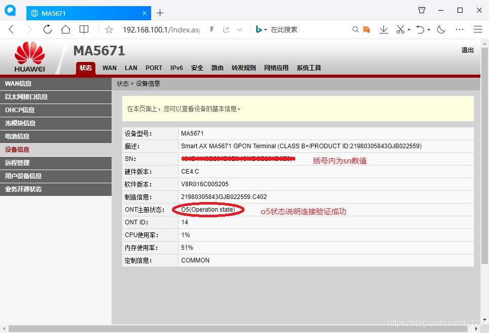Open the 网络应用 tab
This screenshot has width=489, height=333.
pos(276,68)
